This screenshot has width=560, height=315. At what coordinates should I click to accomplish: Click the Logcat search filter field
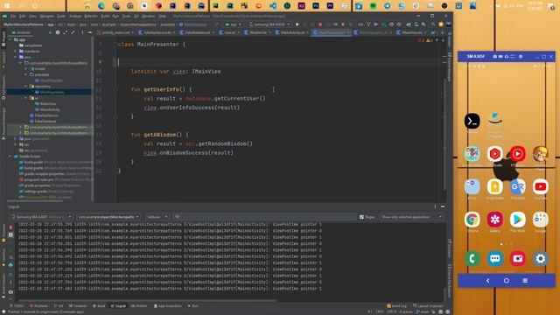[x=264, y=217]
